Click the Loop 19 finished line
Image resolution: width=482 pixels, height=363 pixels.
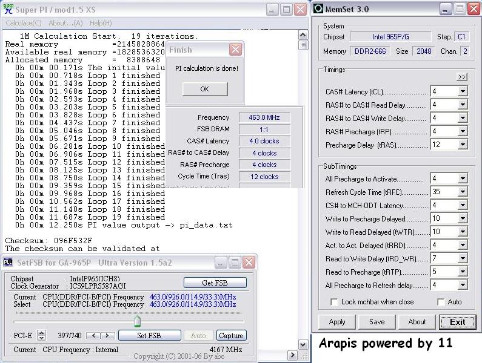point(90,217)
